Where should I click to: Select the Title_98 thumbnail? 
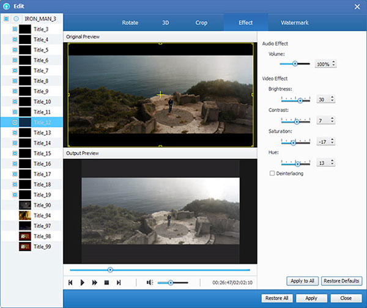pos(25,237)
